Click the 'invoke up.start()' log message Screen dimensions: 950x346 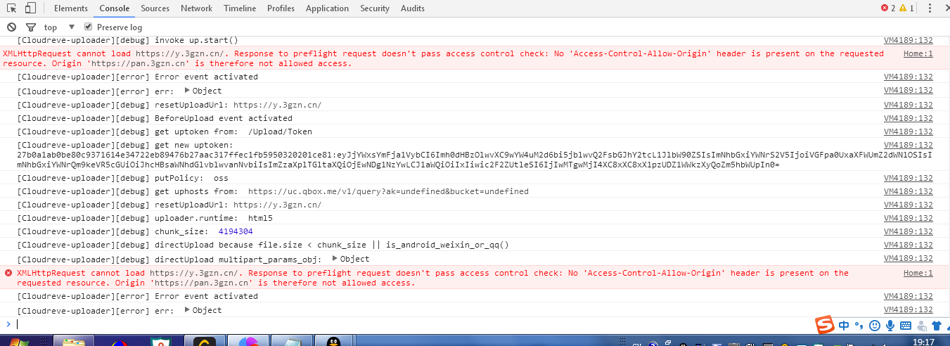(x=127, y=40)
